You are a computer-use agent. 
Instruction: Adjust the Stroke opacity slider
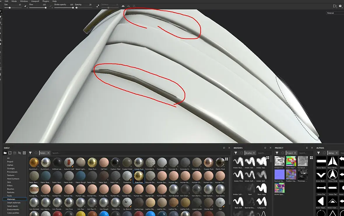click(64, 8)
